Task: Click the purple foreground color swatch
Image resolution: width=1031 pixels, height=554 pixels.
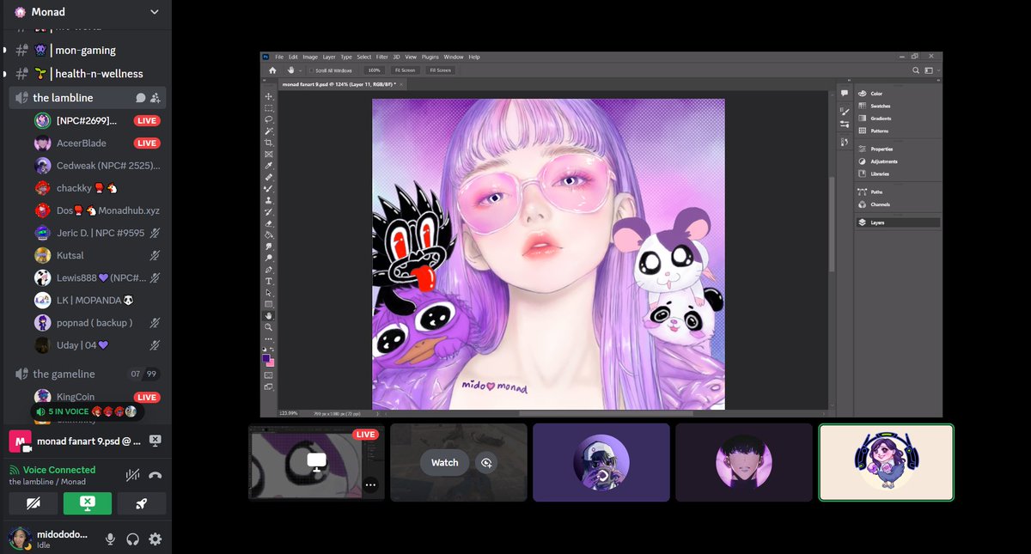Action: coord(266,357)
